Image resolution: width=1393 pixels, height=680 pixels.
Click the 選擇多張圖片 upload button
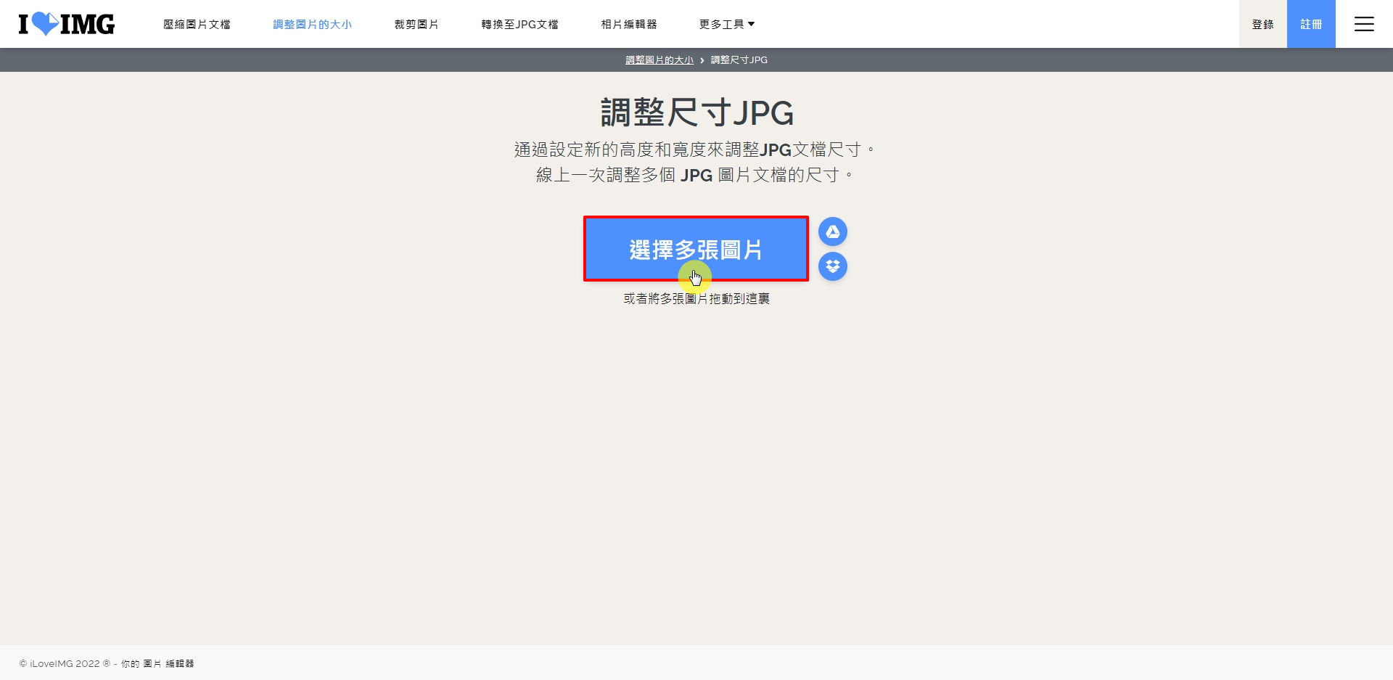pyautogui.click(x=696, y=249)
